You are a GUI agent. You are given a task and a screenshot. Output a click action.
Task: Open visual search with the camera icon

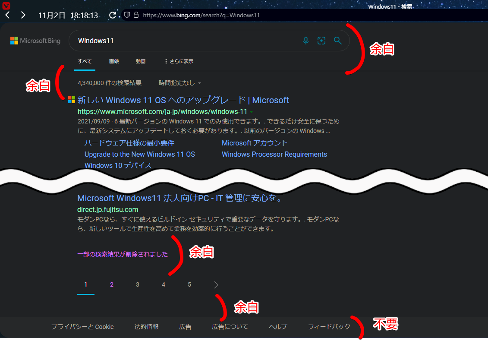[321, 41]
